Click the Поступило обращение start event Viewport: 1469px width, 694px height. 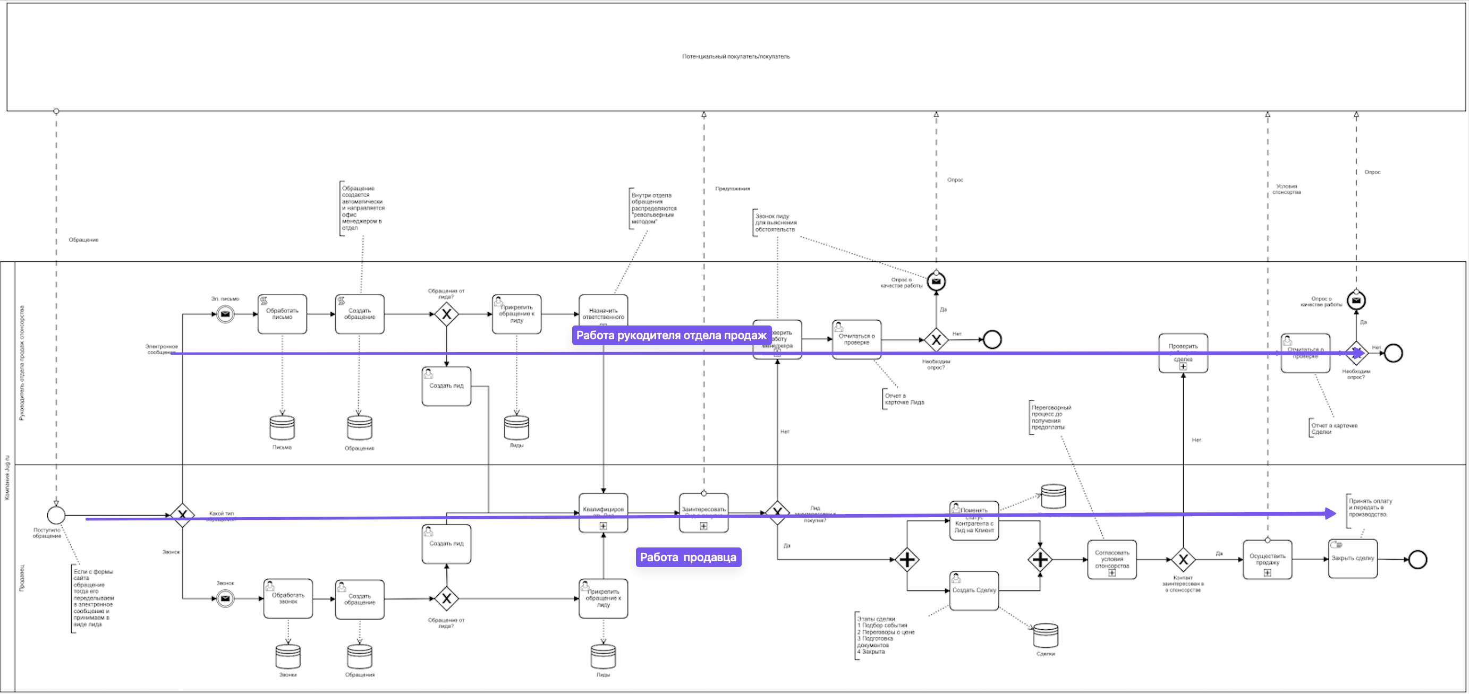click(x=56, y=515)
